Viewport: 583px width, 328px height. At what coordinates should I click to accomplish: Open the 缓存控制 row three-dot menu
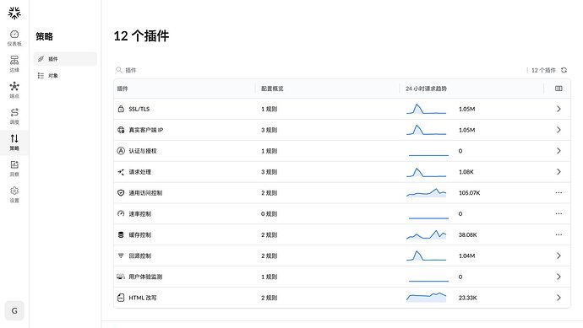558,235
